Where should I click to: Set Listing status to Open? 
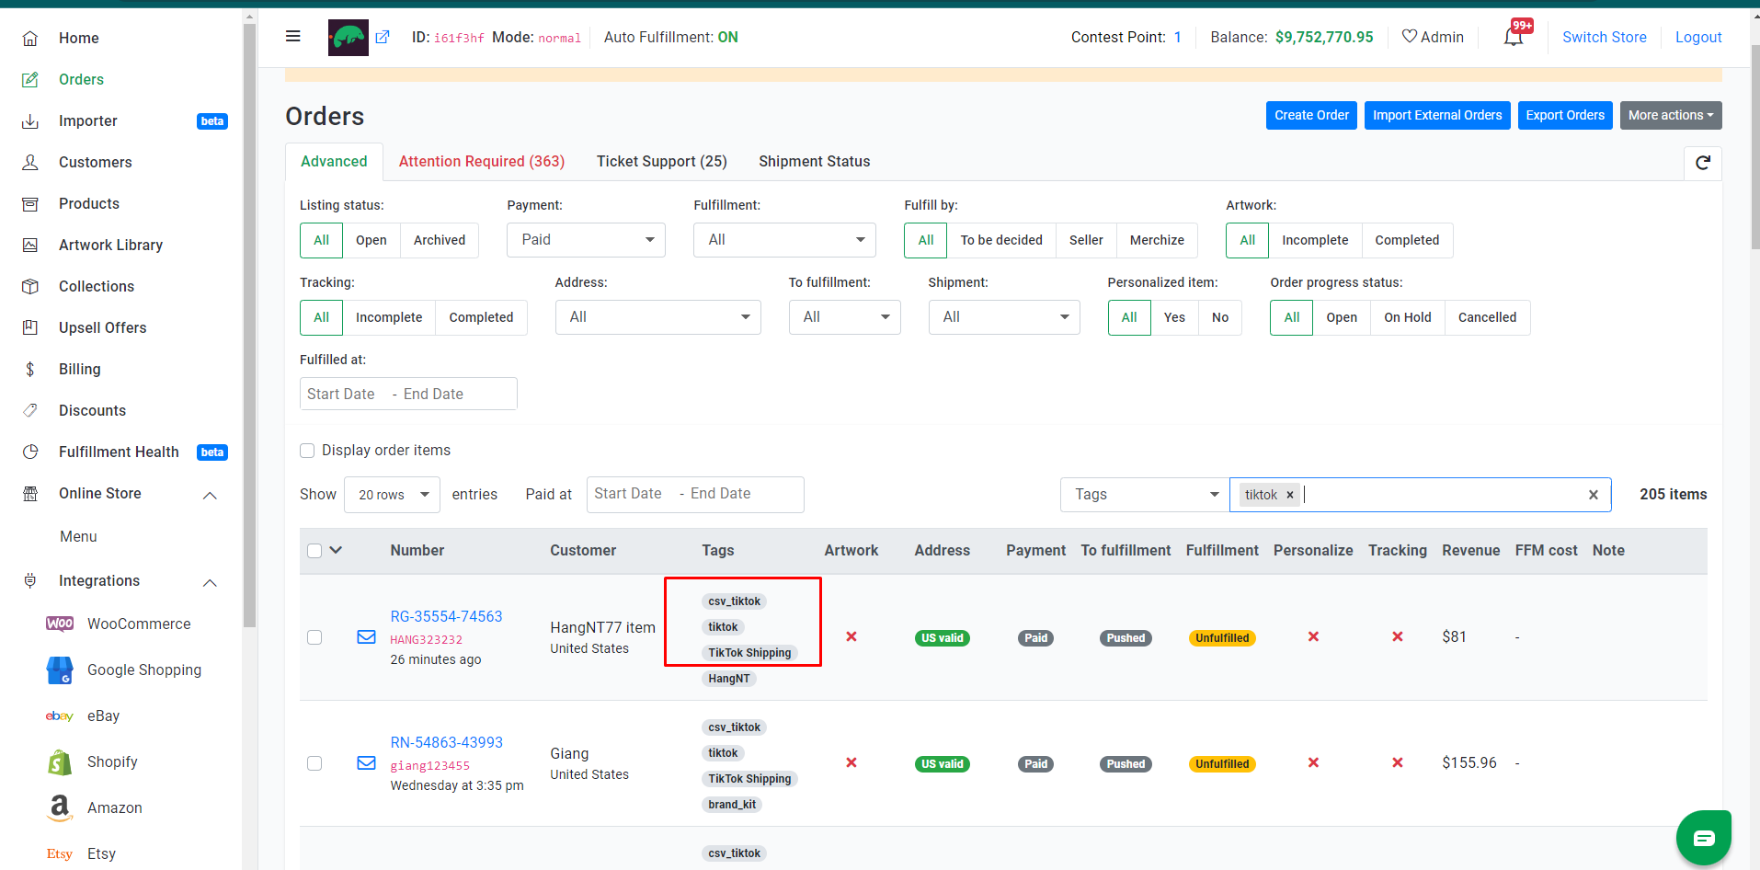click(x=371, y=240)
